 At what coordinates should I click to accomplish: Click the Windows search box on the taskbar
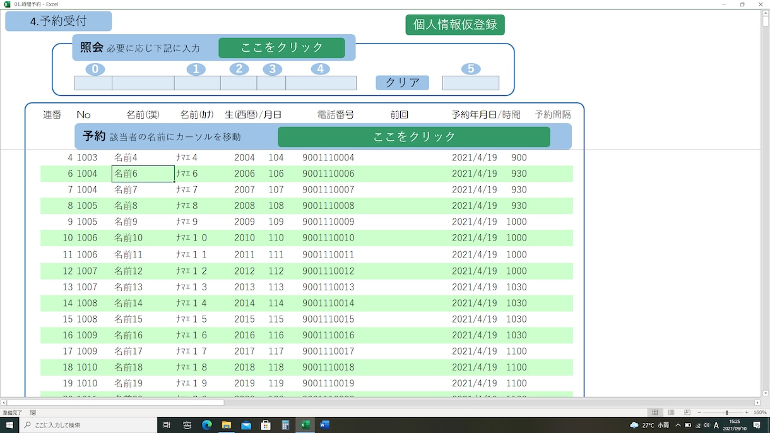coord(88,425)
